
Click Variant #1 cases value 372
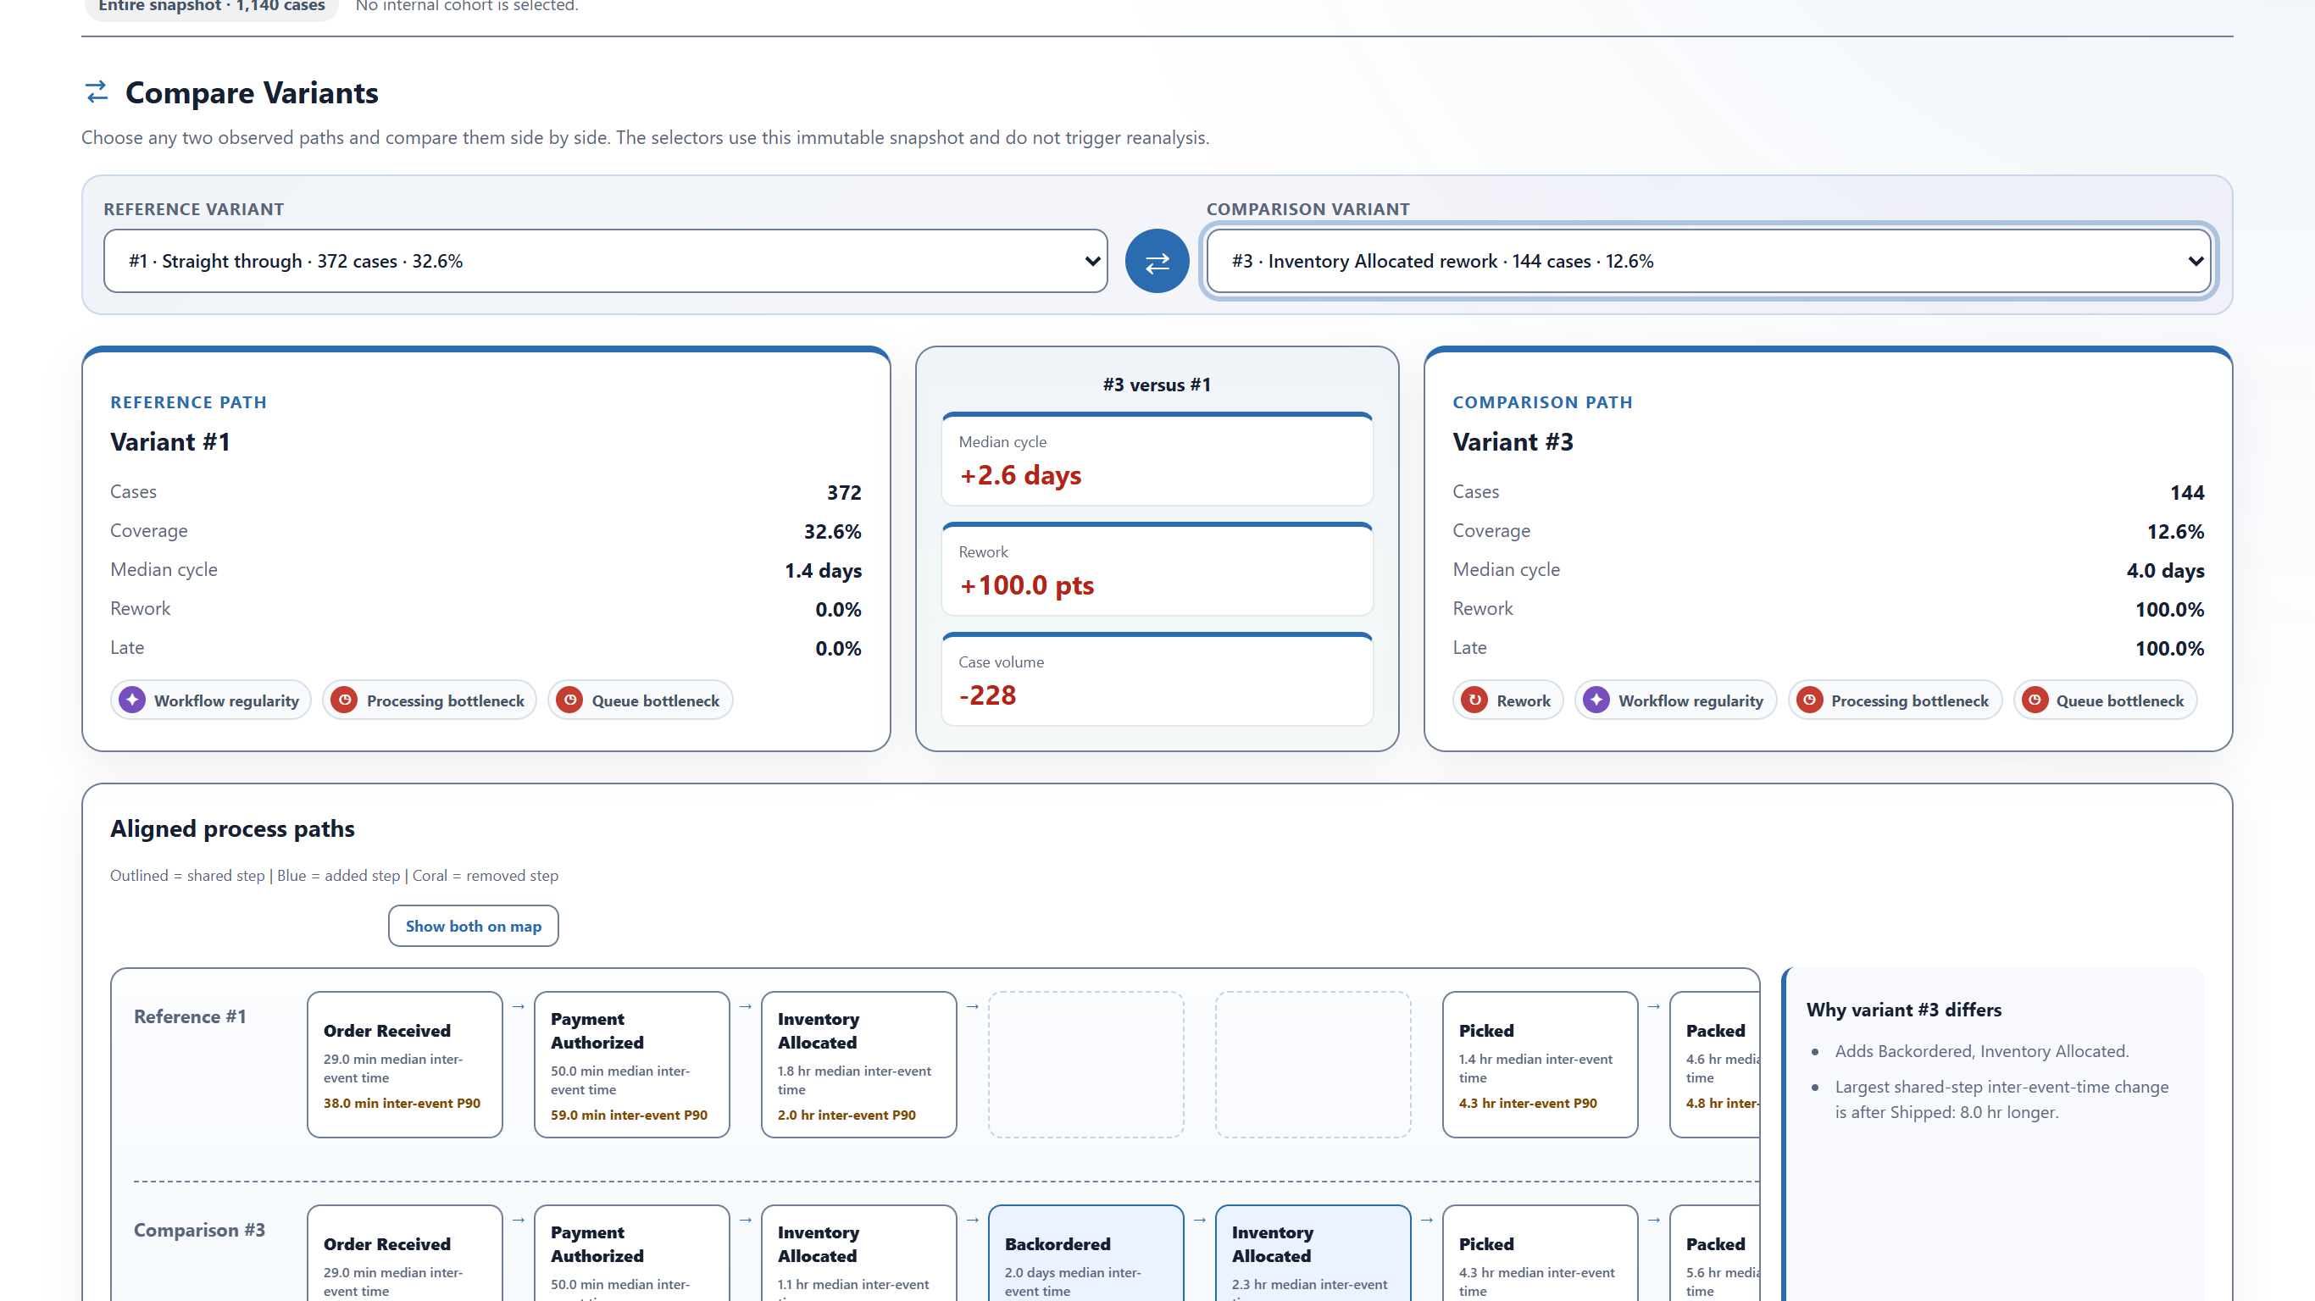[x=844, y=492]
